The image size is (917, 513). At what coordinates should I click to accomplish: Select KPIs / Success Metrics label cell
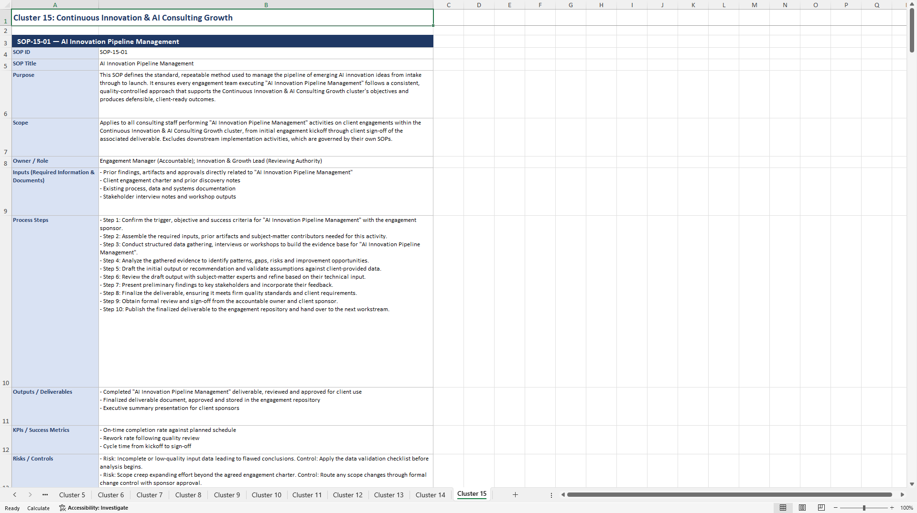[x=55, y=440]
